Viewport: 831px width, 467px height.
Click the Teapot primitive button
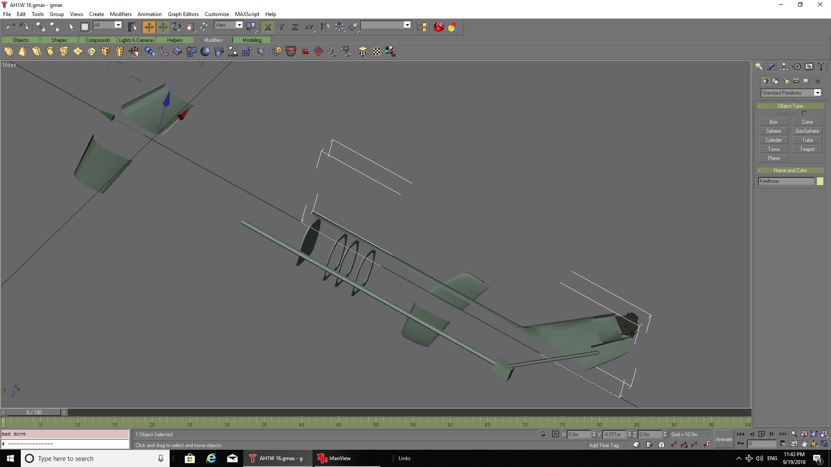pyautogui.click(x=807, y=149)
